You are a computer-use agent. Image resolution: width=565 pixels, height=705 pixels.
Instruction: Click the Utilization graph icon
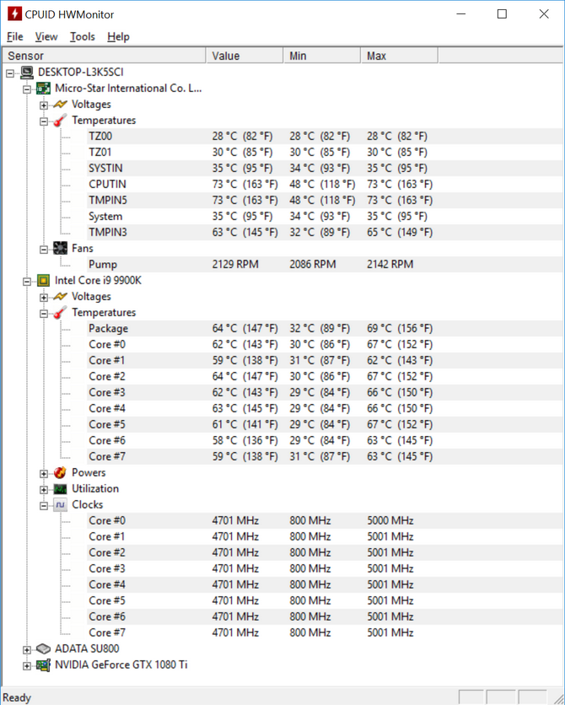tap(60, 489)
